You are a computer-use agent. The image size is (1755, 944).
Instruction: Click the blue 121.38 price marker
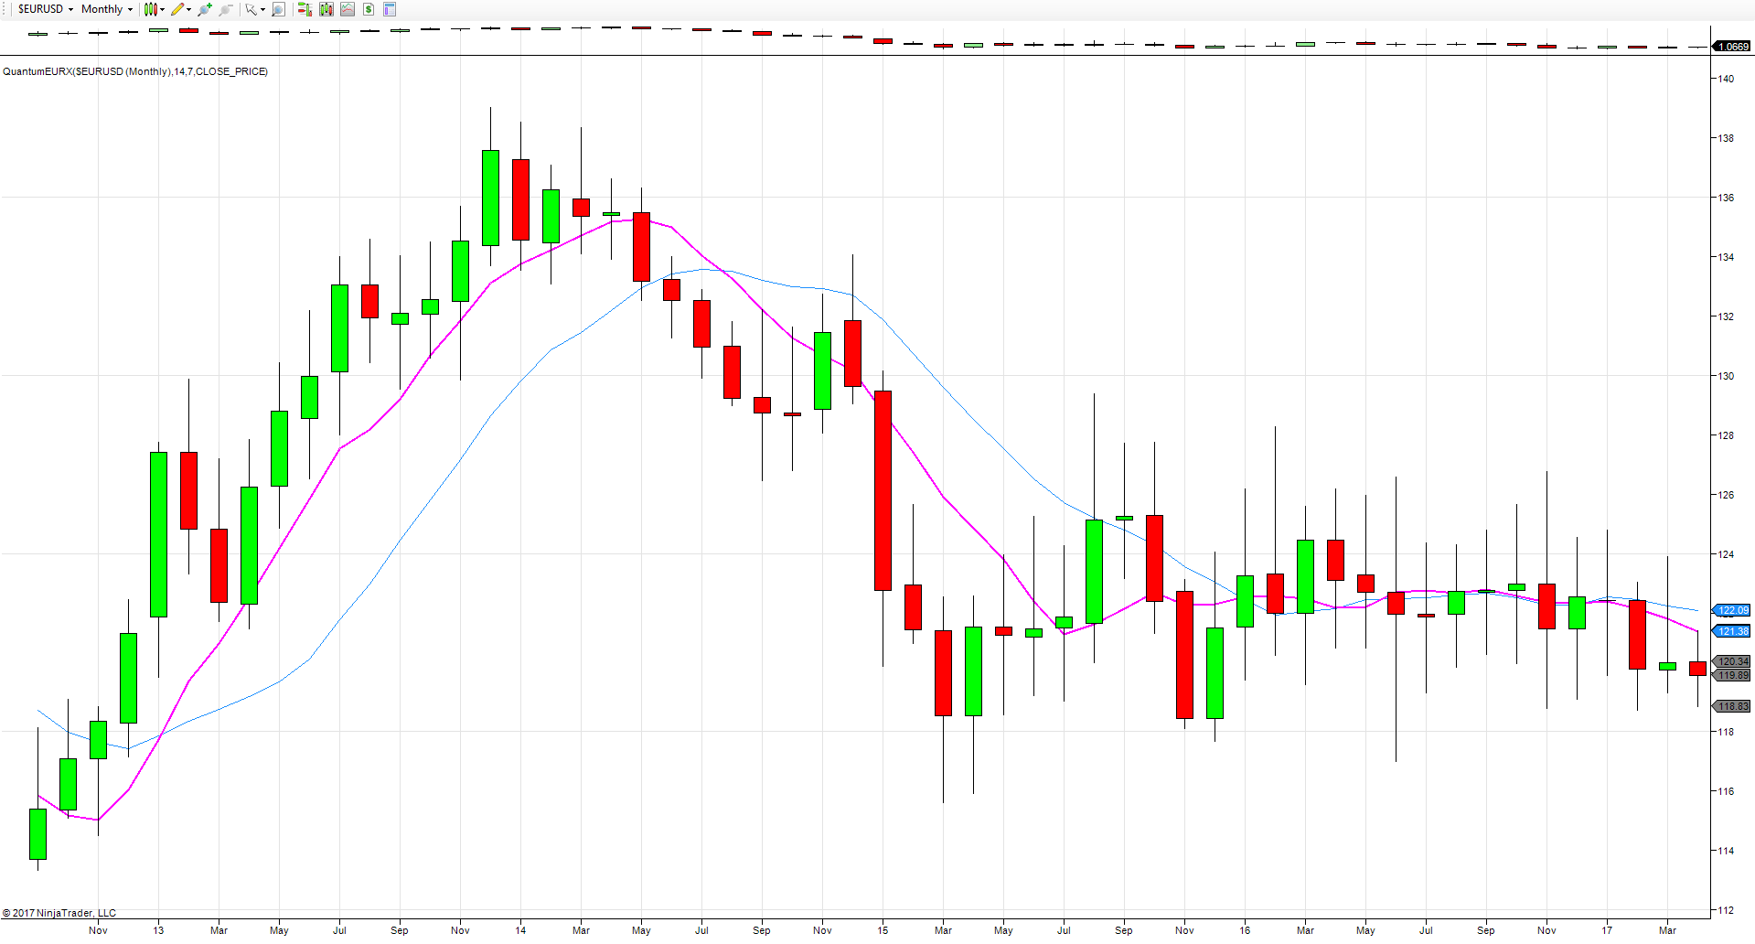(1732, 631)
